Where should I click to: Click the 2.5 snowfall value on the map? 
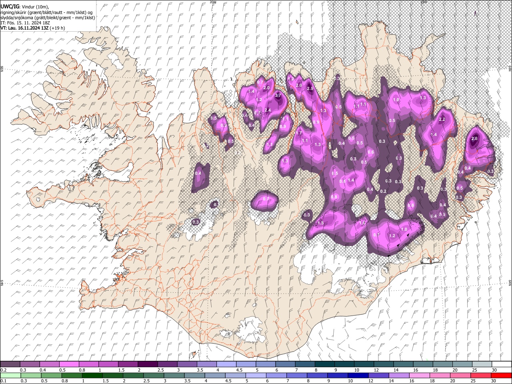(310, 88)
